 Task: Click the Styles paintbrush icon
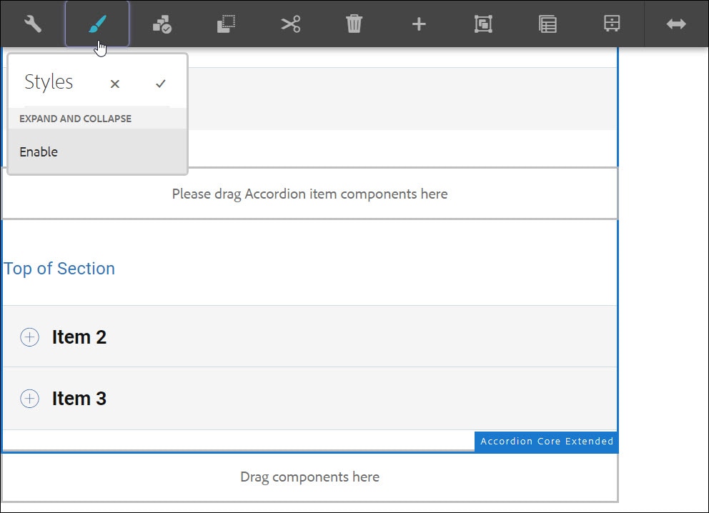[x=97, y=24]
